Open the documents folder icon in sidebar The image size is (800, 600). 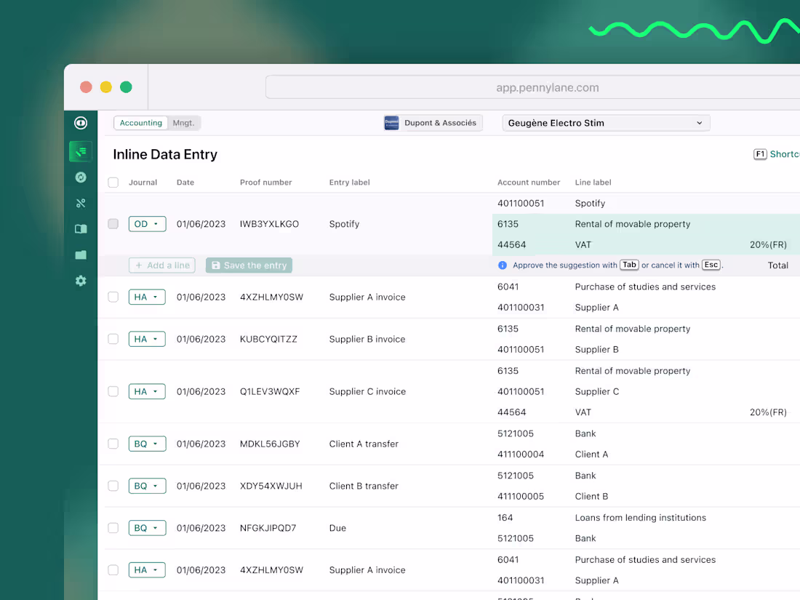pyautogui.click(x=81, y=255)
